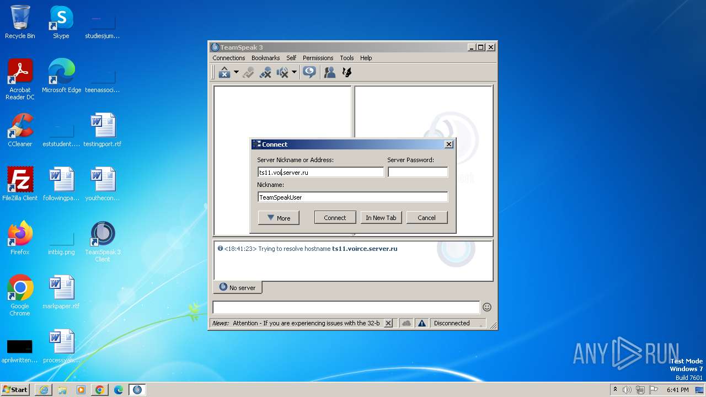
Task: Show hidden tray icons arrow
Action: click(616, 389)
